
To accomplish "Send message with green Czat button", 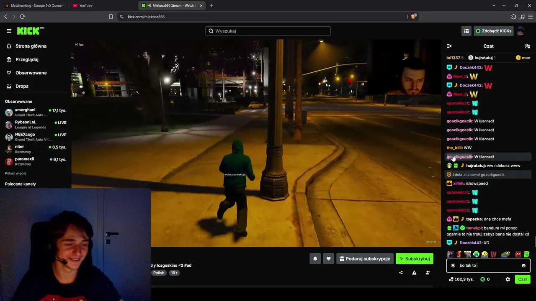I will pyautogui.click(x=523, y=279).
